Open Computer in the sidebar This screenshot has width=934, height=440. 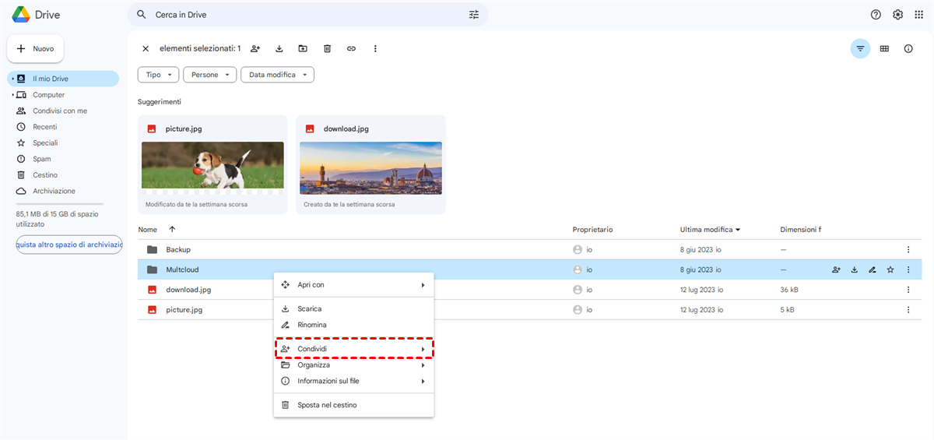[x=49, y=95]
